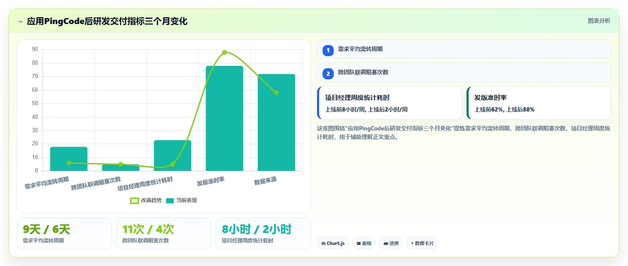Click the 表格 tag
Screen dimensions: 628x266
(x=364, y=243)
